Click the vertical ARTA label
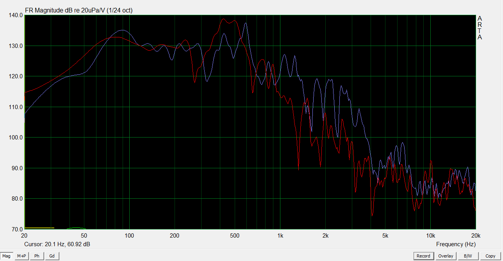The height and width of the screenshot is (261, 503). click(x=480, y=28)
